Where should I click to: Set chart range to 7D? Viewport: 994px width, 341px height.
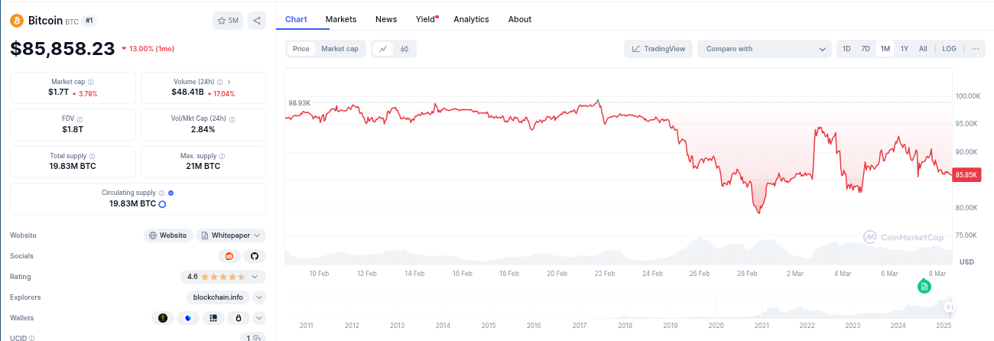(866, 49)
